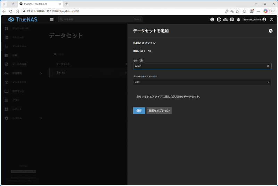278x186 pixels.
Task: Click the blue Save button
Action: pos(139,111)
